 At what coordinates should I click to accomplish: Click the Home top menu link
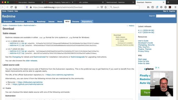click(x=4, y=11)
